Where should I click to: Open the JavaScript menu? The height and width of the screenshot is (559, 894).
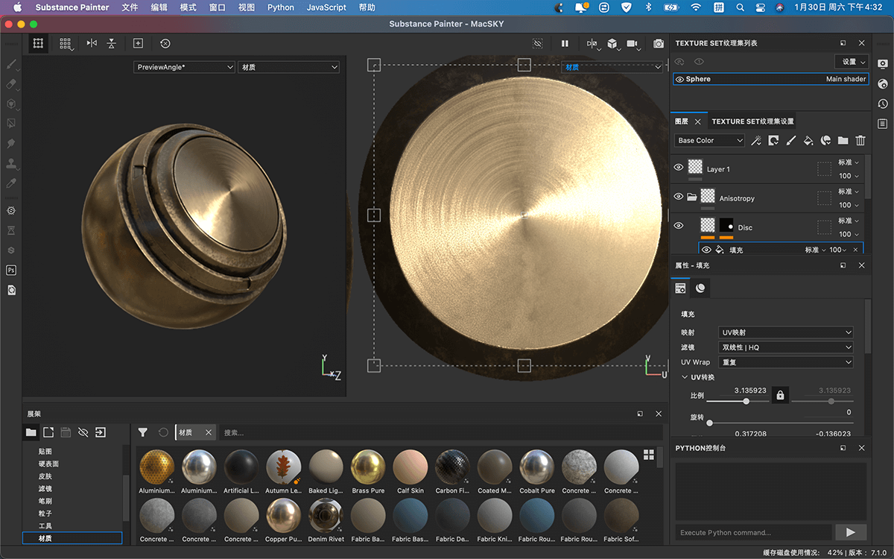[x=326, y=7]
